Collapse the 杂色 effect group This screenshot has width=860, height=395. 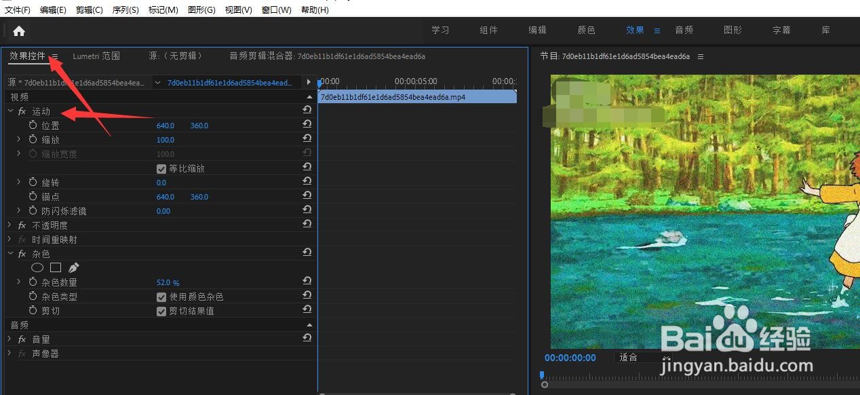[10, 253]
